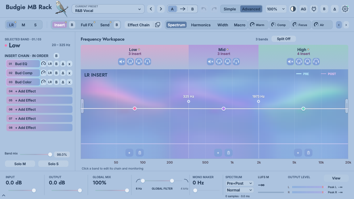Viewport: 354px width, 199px height.
Task: Open the Pre+Post spectrum dropdown
Action: (239, 183)
